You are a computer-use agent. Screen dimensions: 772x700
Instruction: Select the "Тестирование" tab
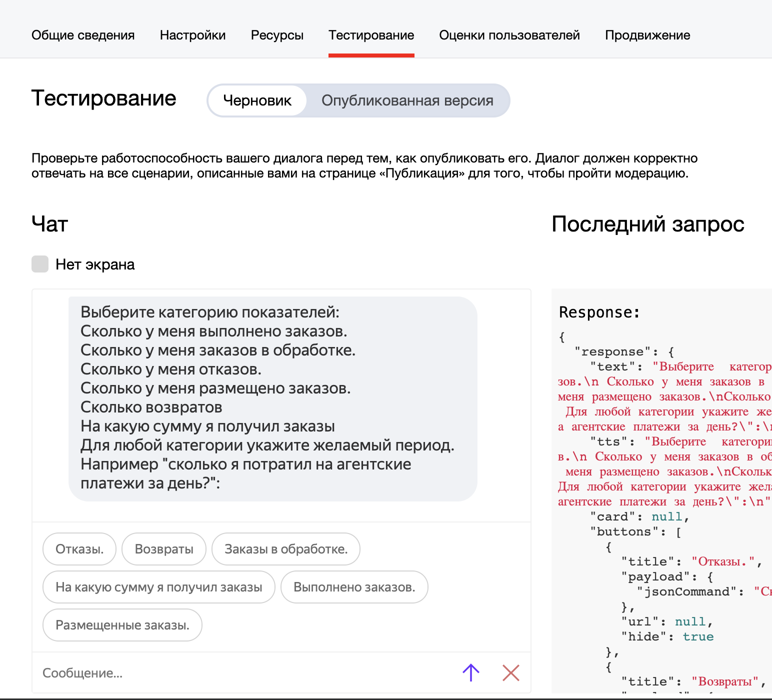[x=371, y=35]
